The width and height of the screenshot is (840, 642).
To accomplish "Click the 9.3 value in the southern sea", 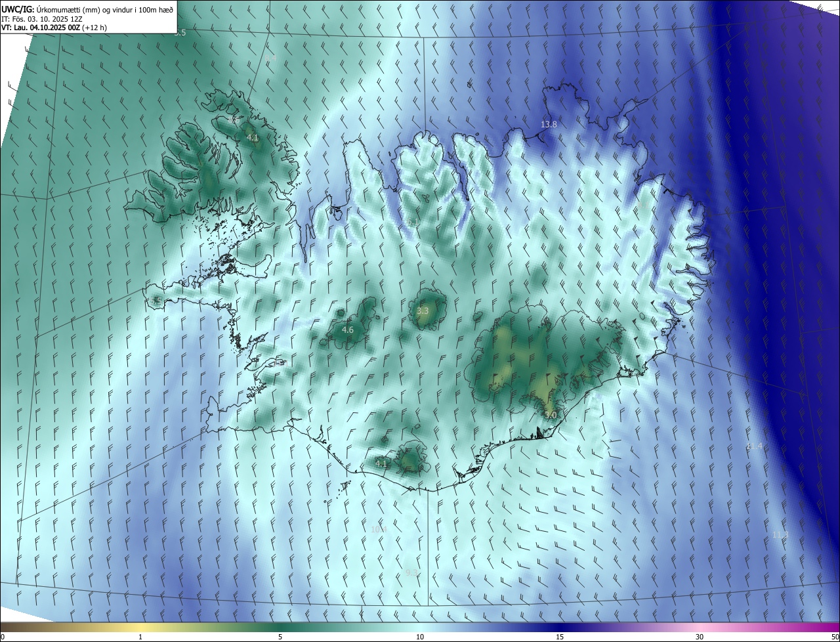I will (x=411, y=573).
